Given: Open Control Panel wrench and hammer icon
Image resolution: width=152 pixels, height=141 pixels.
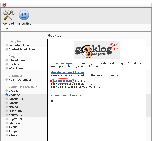Looking at the screenshot, I should (x=9, y=15).
